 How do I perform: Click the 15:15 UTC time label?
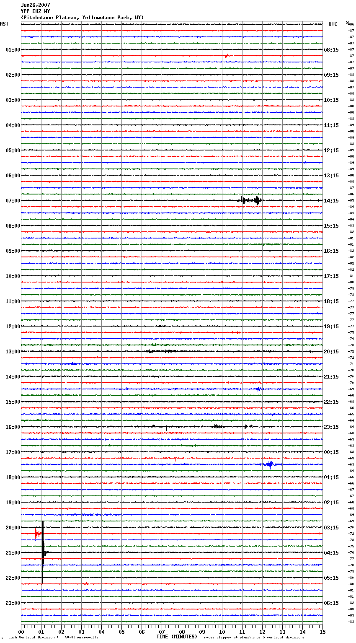click(x=331, y=226)
